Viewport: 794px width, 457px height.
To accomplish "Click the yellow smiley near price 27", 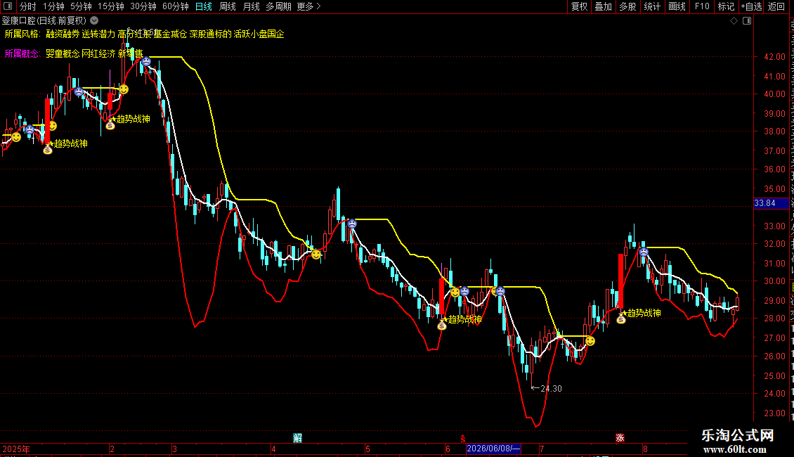I will (590, 342).
